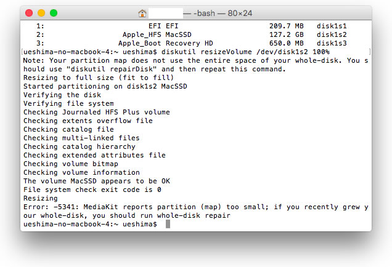Click the diskutil resizeVolume command text
Image resolution: width=392 pixels, height=267 pixels.
[245, 52]
